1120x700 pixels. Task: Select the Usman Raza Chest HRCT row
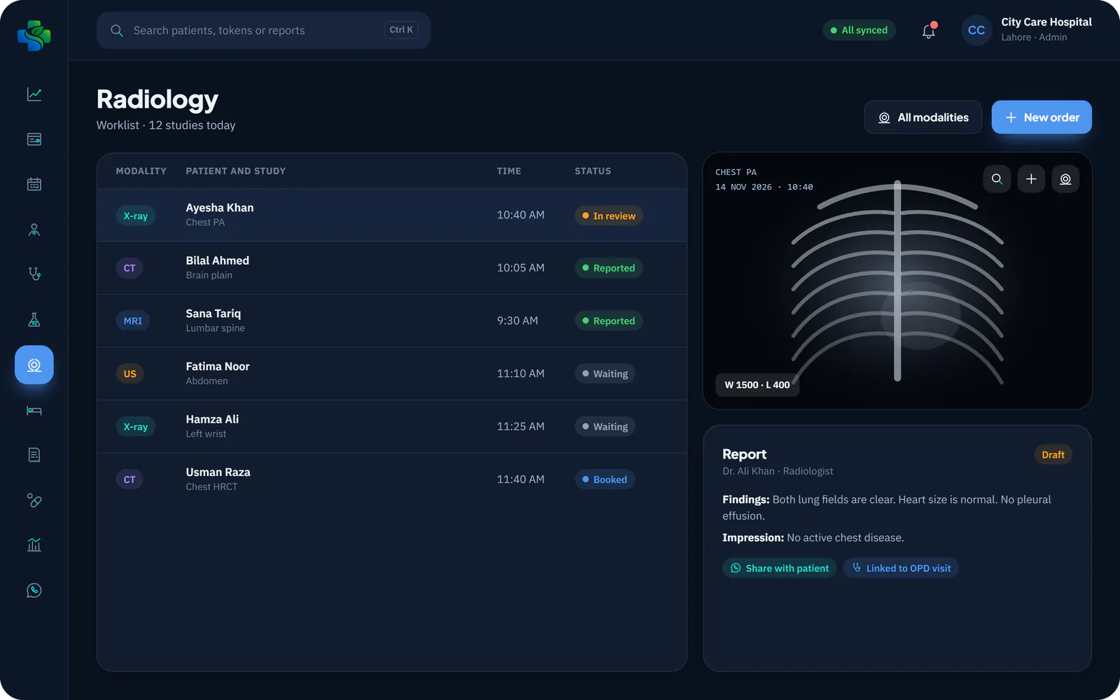pyautogui.click(x=392, y=479)
